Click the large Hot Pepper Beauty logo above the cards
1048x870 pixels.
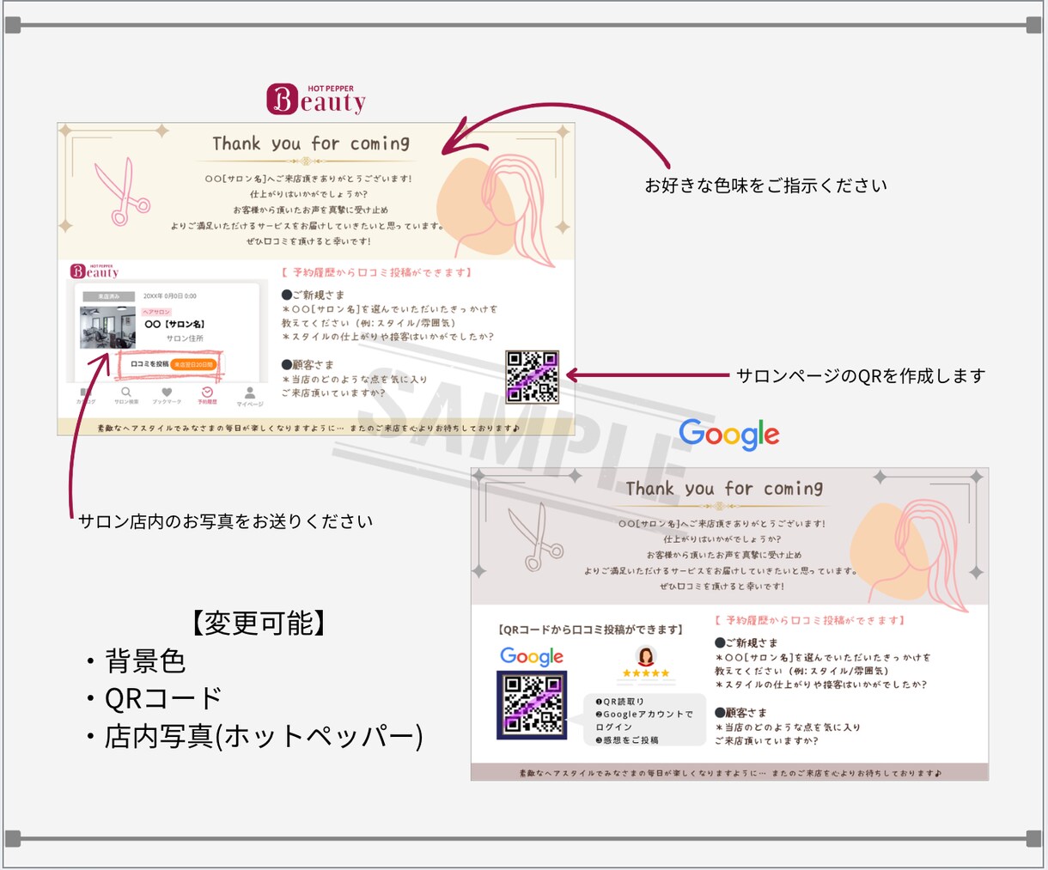tap(316, 100)
